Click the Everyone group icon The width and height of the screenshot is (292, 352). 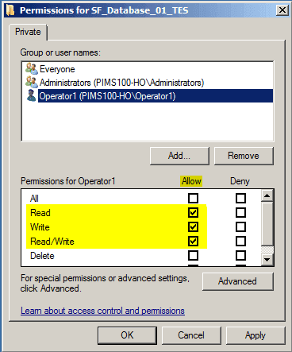[x=32, y=69]
